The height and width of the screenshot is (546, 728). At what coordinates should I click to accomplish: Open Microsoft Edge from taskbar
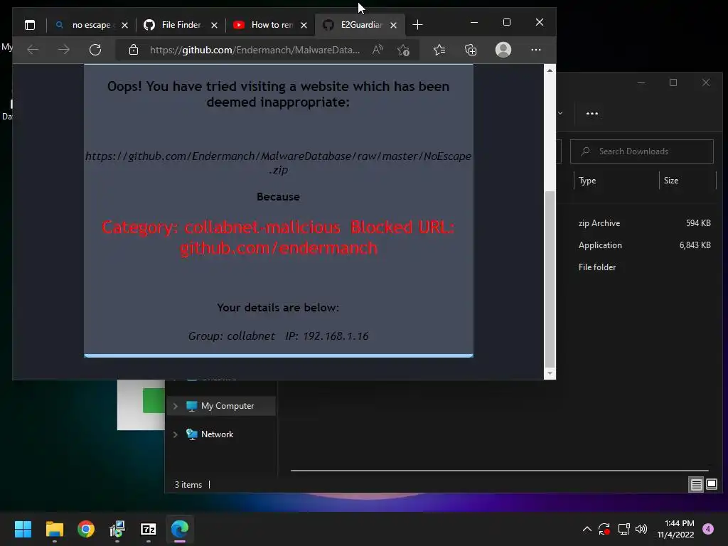180,529
